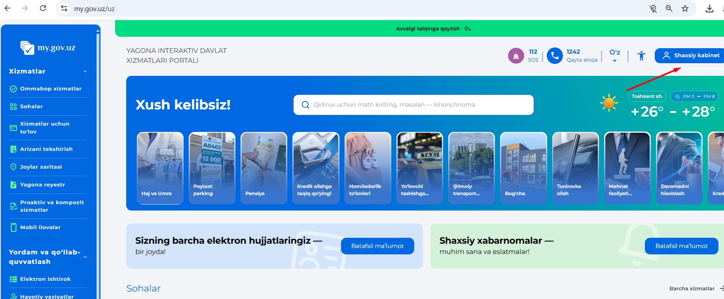Open Shaxsiy kabinet login button
724x299 pixels.
click(691, 56)
